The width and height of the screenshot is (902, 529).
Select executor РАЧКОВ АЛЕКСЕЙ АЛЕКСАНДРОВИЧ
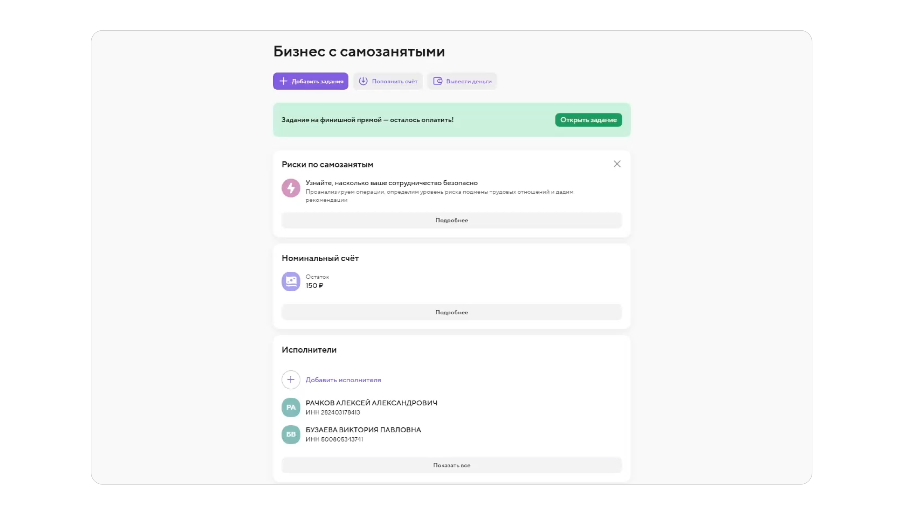click(x=371, y=403)
